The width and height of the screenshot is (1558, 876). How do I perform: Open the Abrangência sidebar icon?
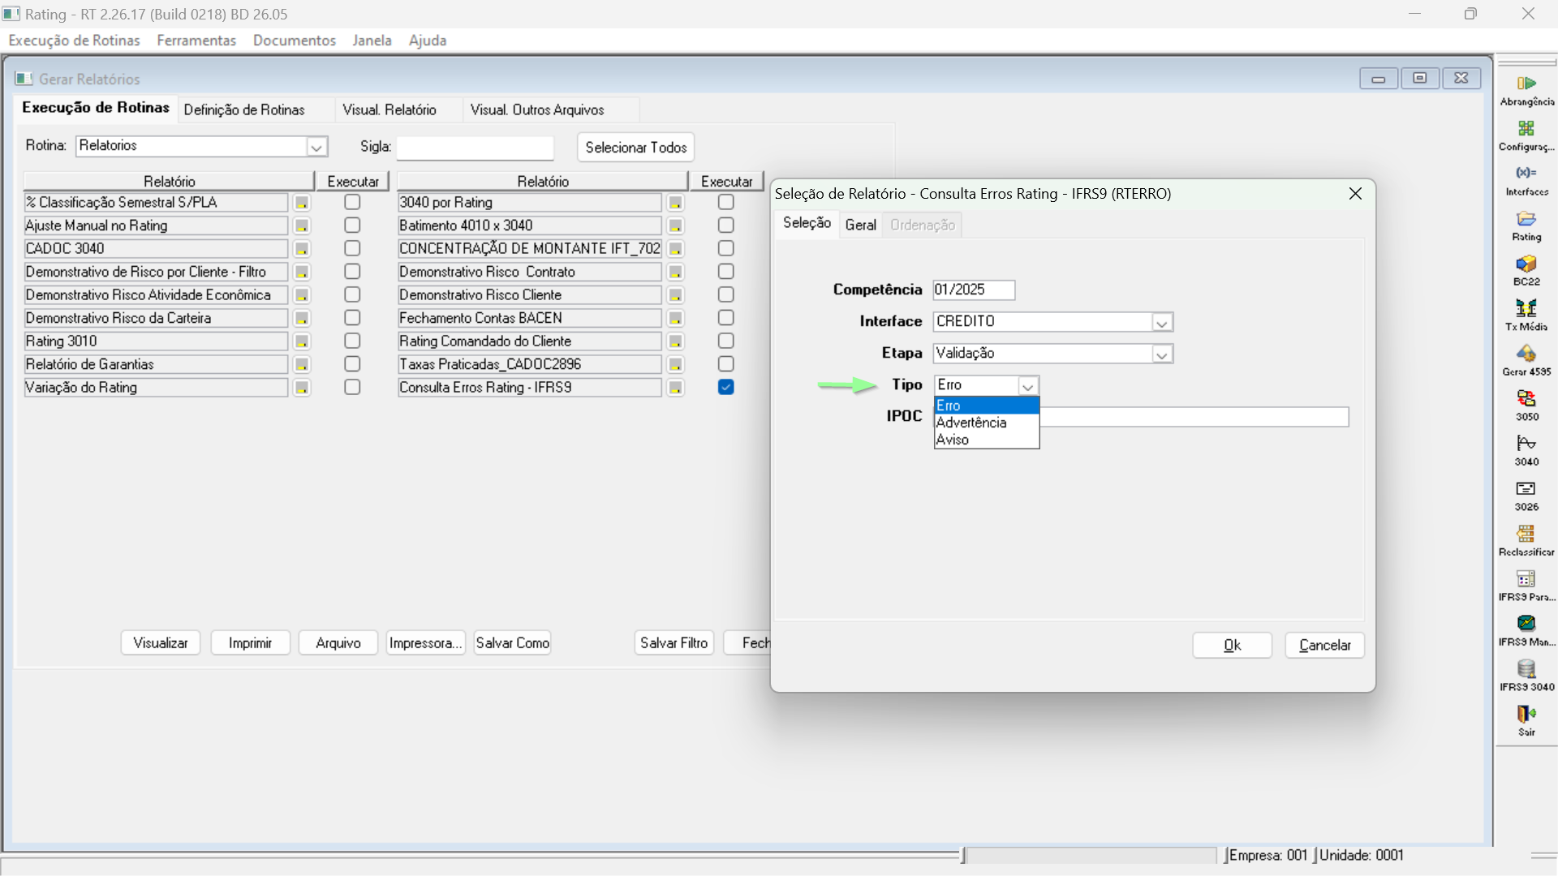coord(1526,84)
